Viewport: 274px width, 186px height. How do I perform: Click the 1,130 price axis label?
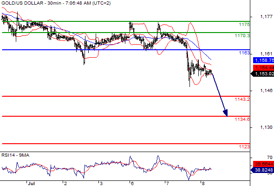click(x=266, y=127)
